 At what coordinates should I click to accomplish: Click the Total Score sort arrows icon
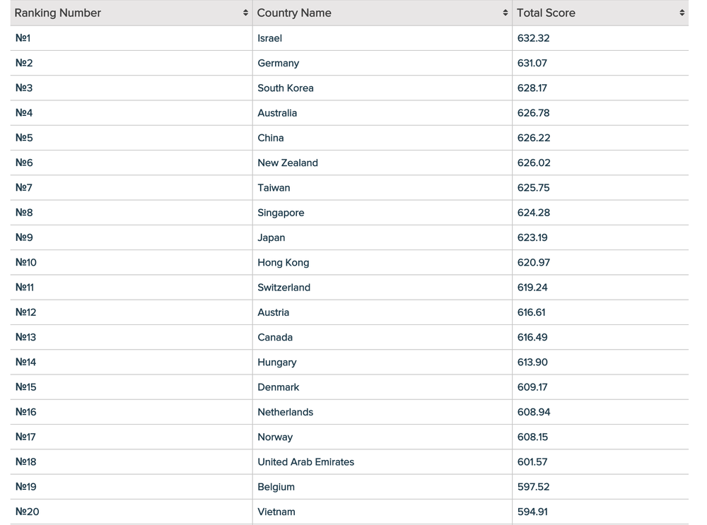click(x=682, y=13)
